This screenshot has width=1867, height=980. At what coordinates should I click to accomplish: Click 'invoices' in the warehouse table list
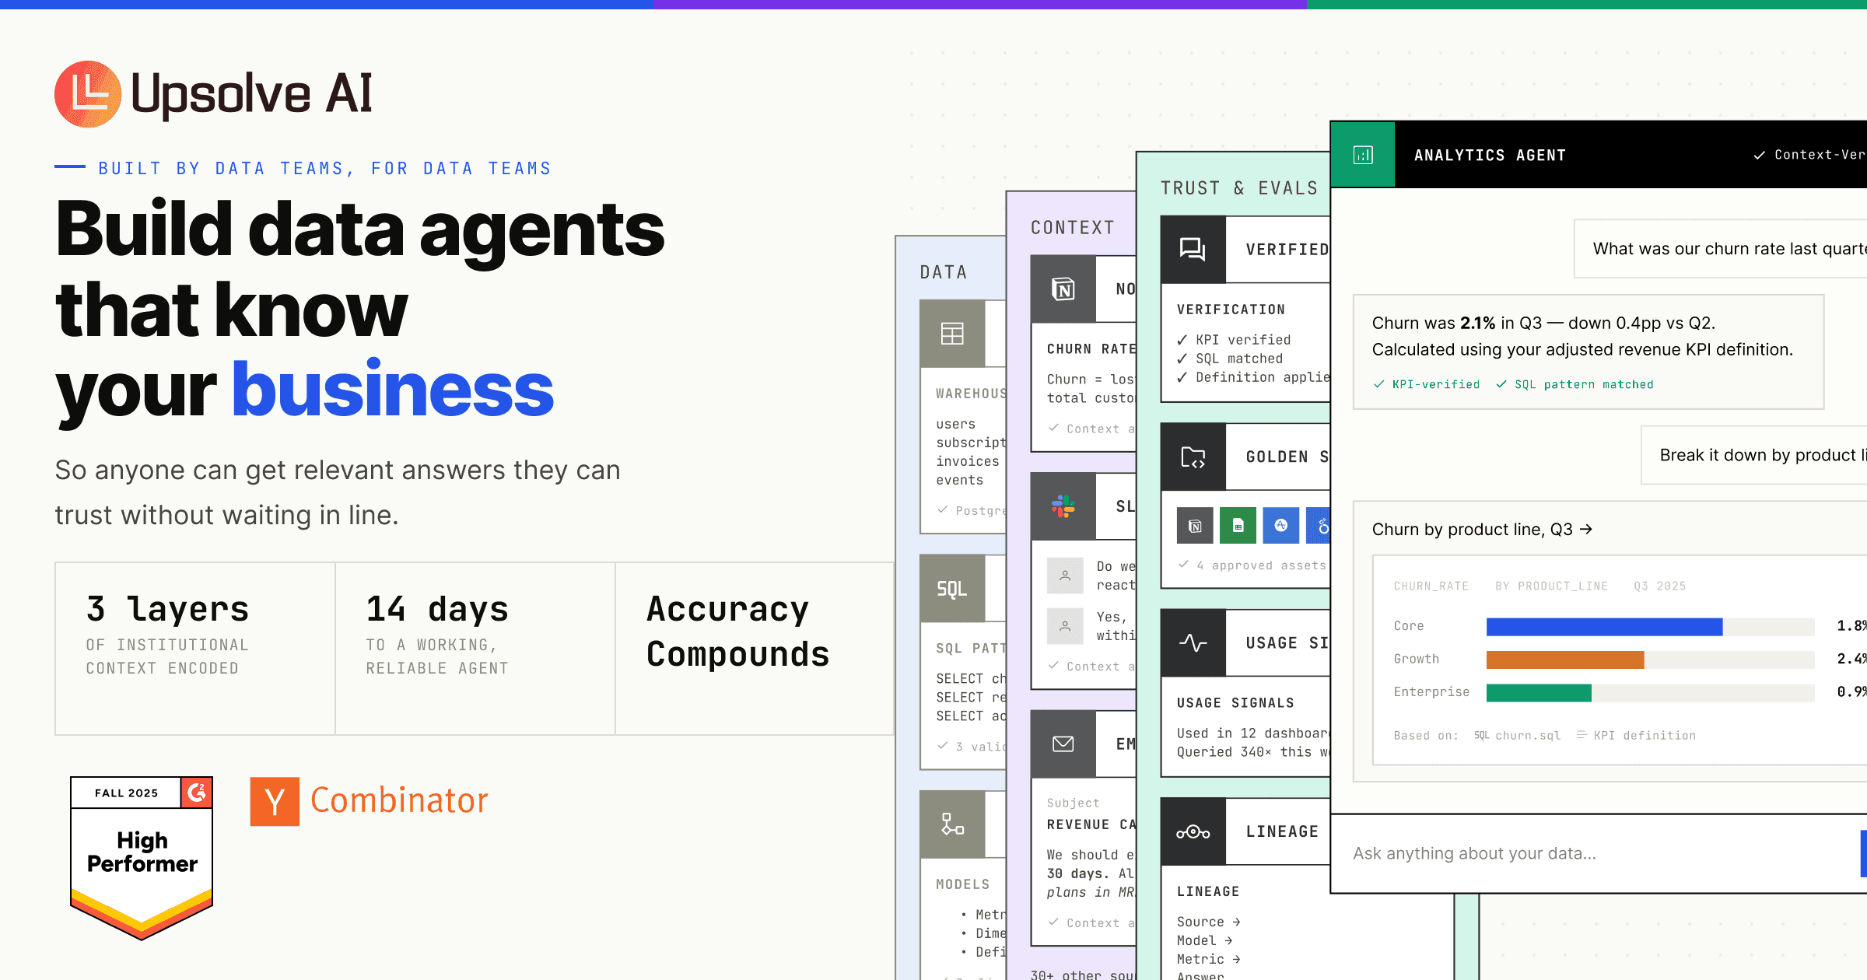968,461
